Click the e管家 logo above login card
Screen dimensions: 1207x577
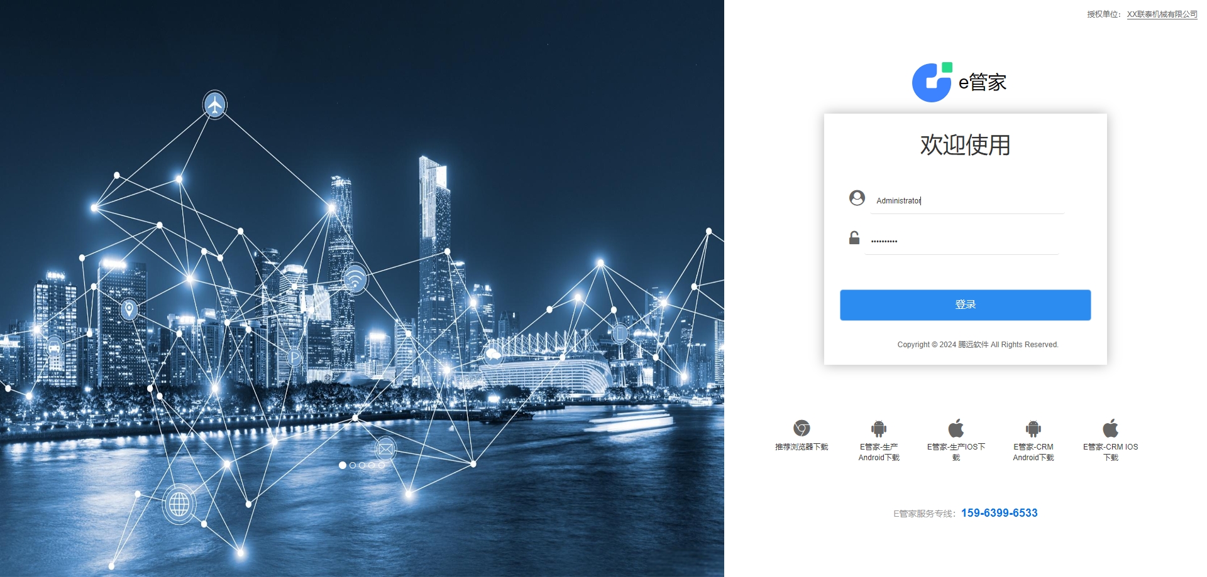point(960,82)
